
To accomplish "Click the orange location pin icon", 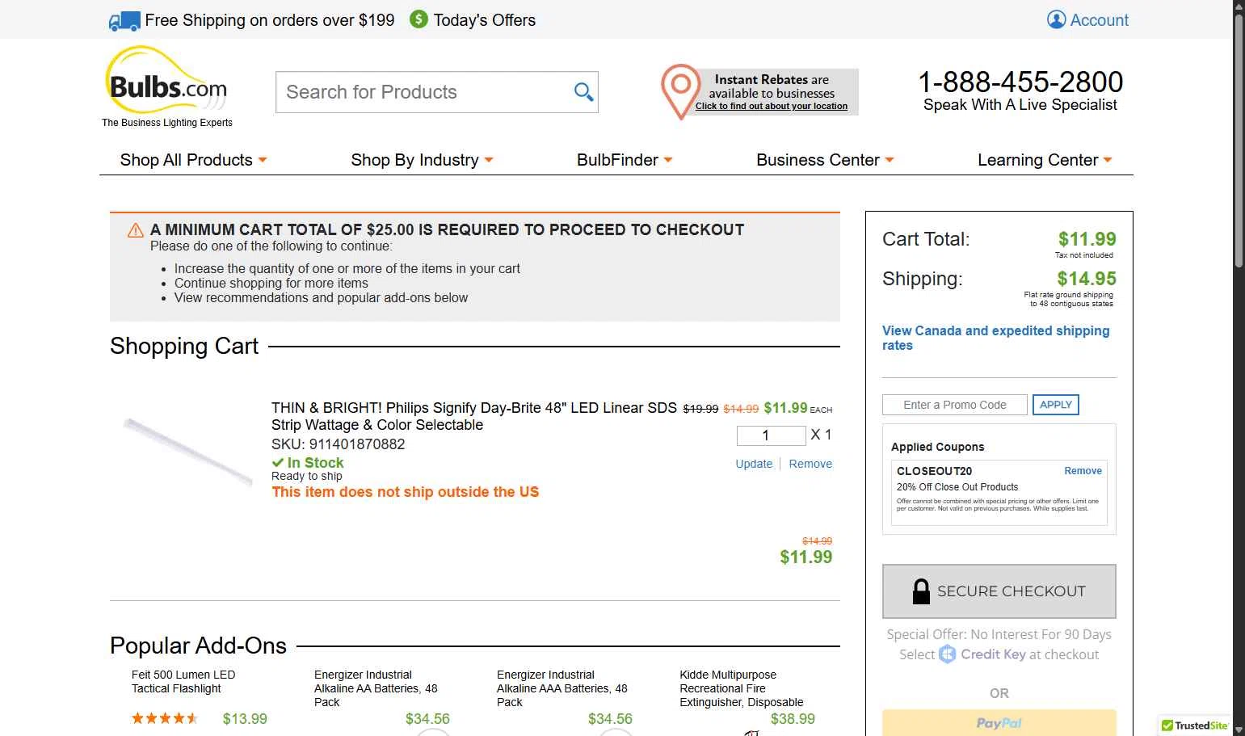I will coord(680,91).
